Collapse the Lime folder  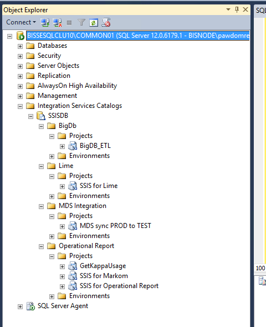(x=42, y=166)
